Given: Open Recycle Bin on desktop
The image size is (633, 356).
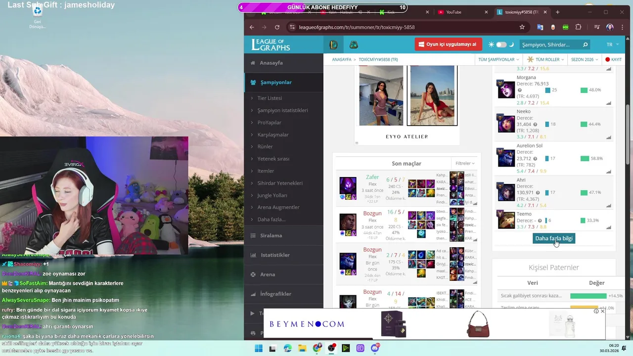Looking at the screenshot, I should pyautogui.click(x=37, y=15).
